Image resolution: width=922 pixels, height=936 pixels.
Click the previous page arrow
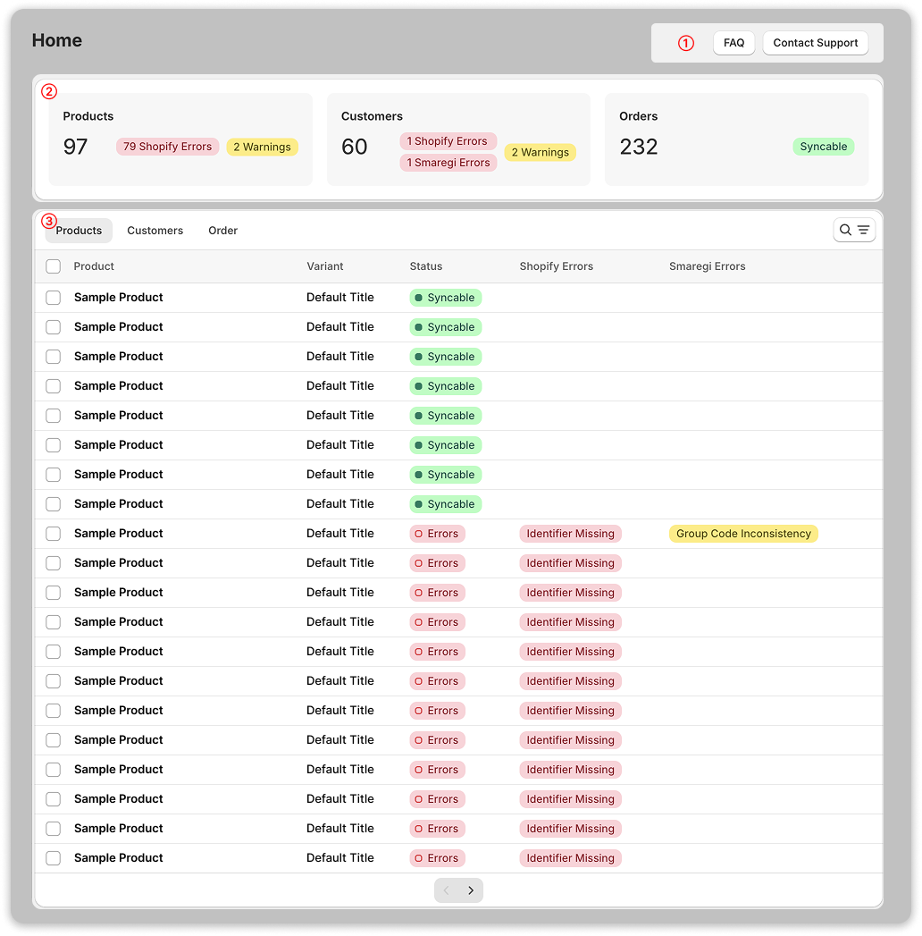point(447,890)
